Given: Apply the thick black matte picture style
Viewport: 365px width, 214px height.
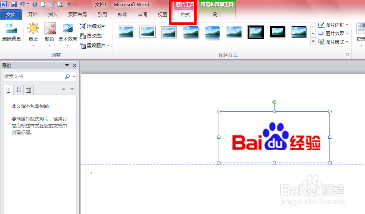Looking at the screenshot, I should tap(277, 32).
